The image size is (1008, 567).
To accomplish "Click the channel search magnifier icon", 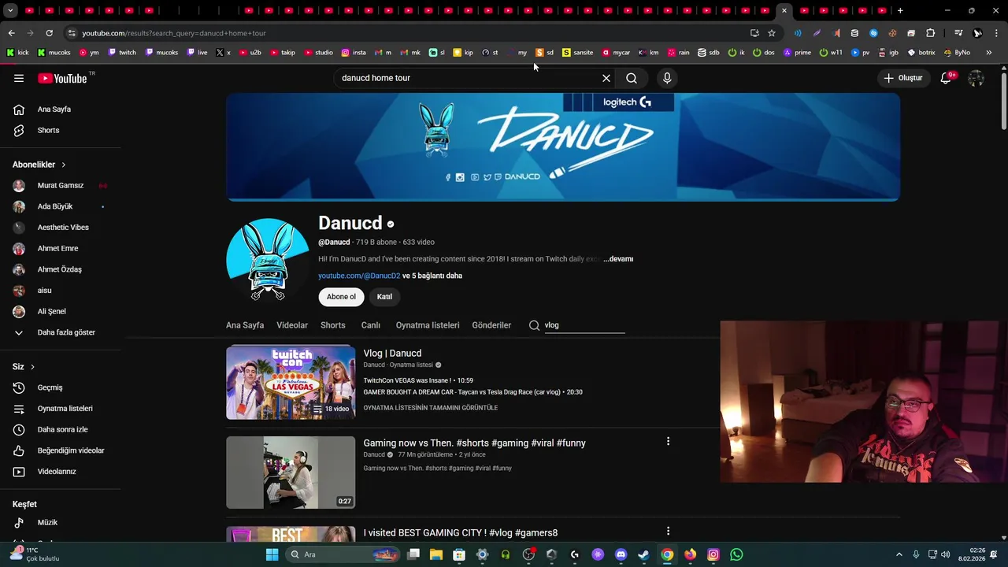I will (x=534, y=325).
